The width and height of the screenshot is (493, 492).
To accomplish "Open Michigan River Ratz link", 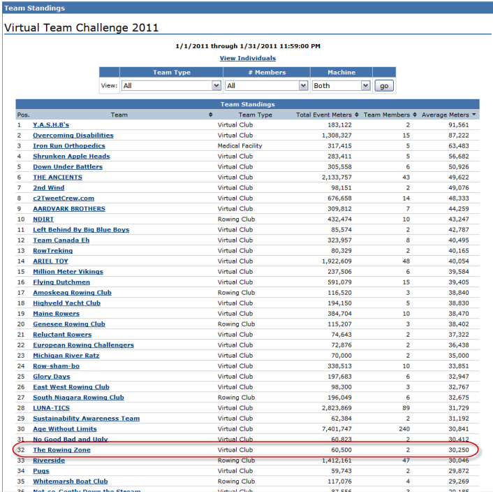I will (66, 356).
